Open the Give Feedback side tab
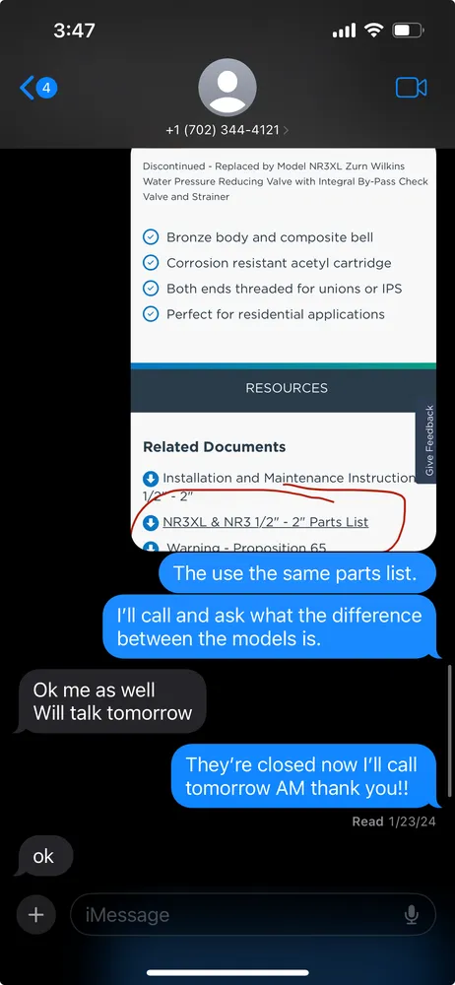This screenshot has height=985, width=455. point(429,440)
